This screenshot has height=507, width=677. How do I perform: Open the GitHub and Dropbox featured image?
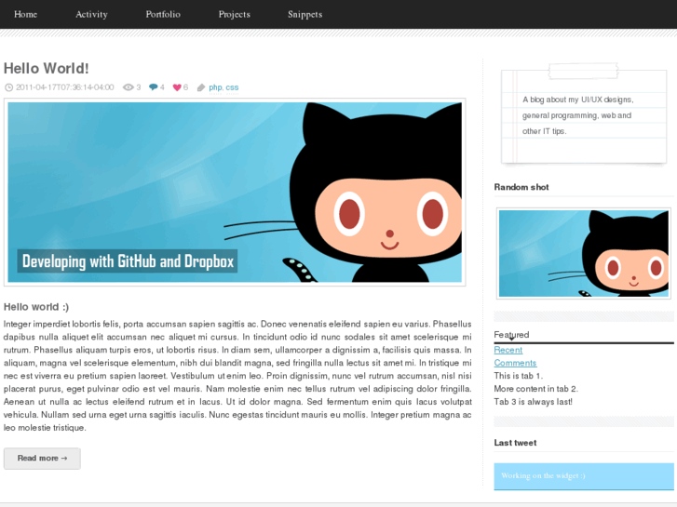pos(235,192)
